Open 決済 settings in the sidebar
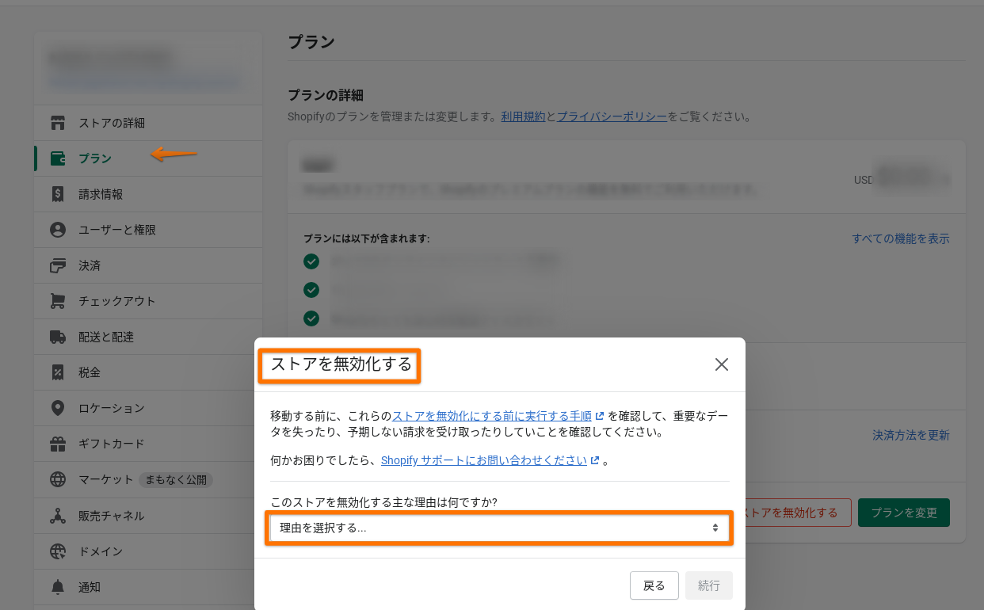984x610 pixels. coord(148,265)
